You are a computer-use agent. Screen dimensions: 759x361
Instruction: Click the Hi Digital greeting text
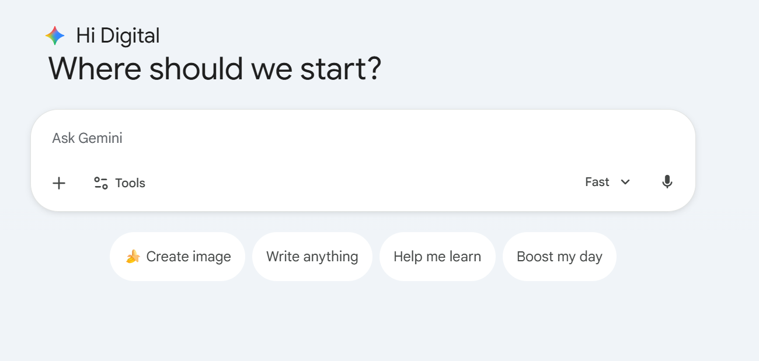117,36
